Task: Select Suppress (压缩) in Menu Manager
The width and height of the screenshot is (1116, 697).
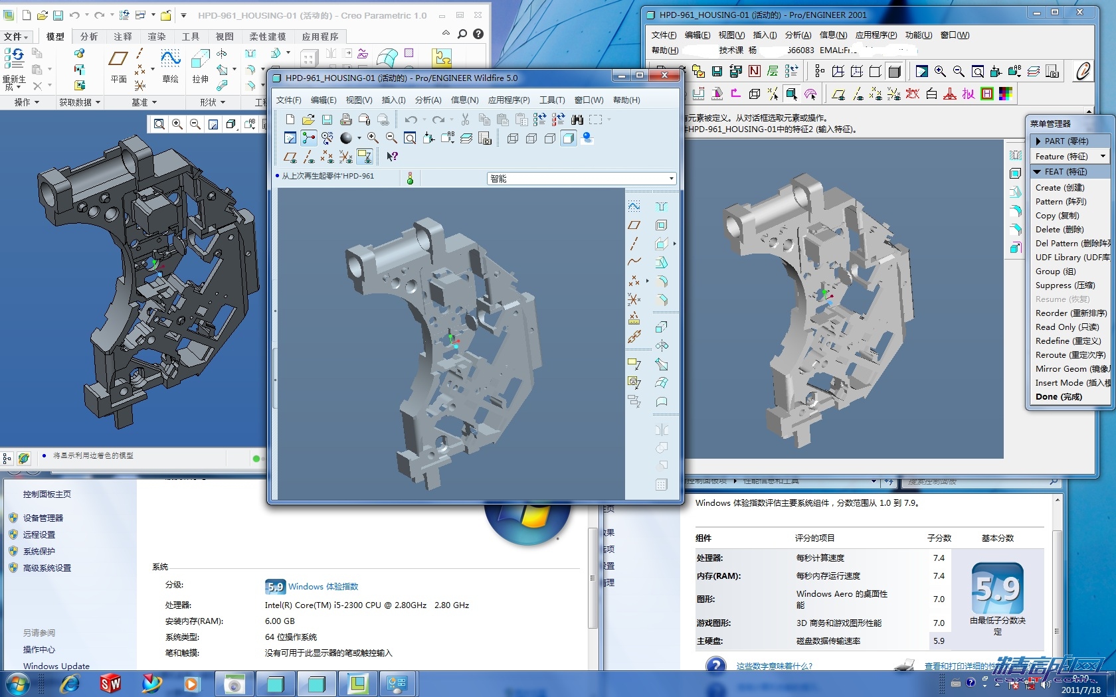Action: coord(1065,285)
